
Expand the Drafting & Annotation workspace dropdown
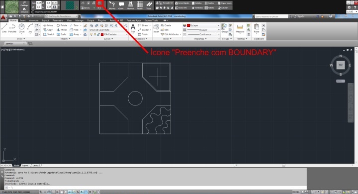tap(63, 16)
